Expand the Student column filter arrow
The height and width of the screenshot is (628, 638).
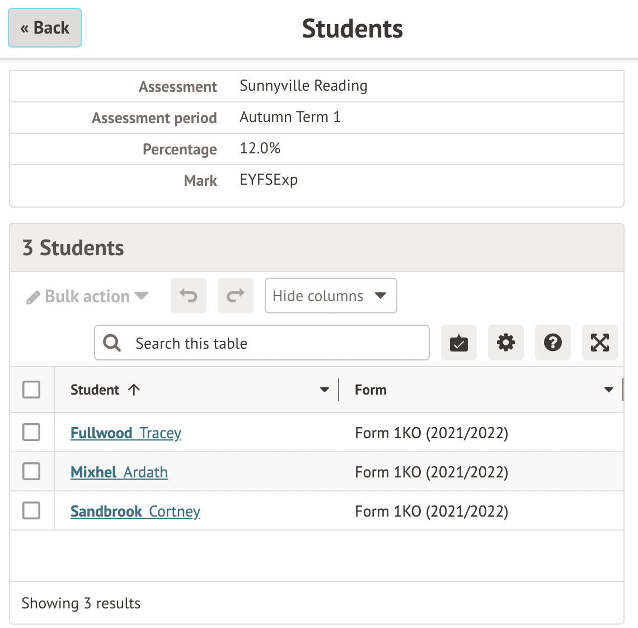tap(324, 390)
